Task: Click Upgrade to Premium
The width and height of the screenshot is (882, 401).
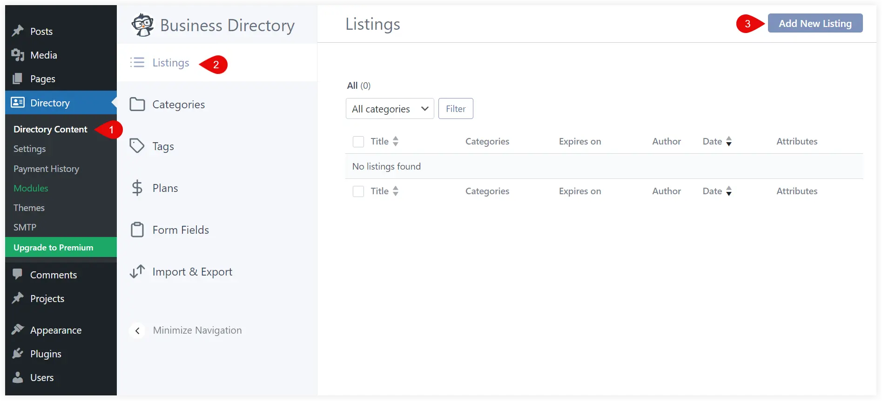Action: pyautogui.click(x=61, y=247)
